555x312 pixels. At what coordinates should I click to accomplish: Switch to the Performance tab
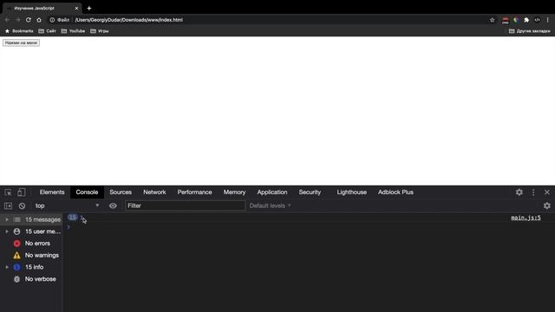[x=194, y=192]
